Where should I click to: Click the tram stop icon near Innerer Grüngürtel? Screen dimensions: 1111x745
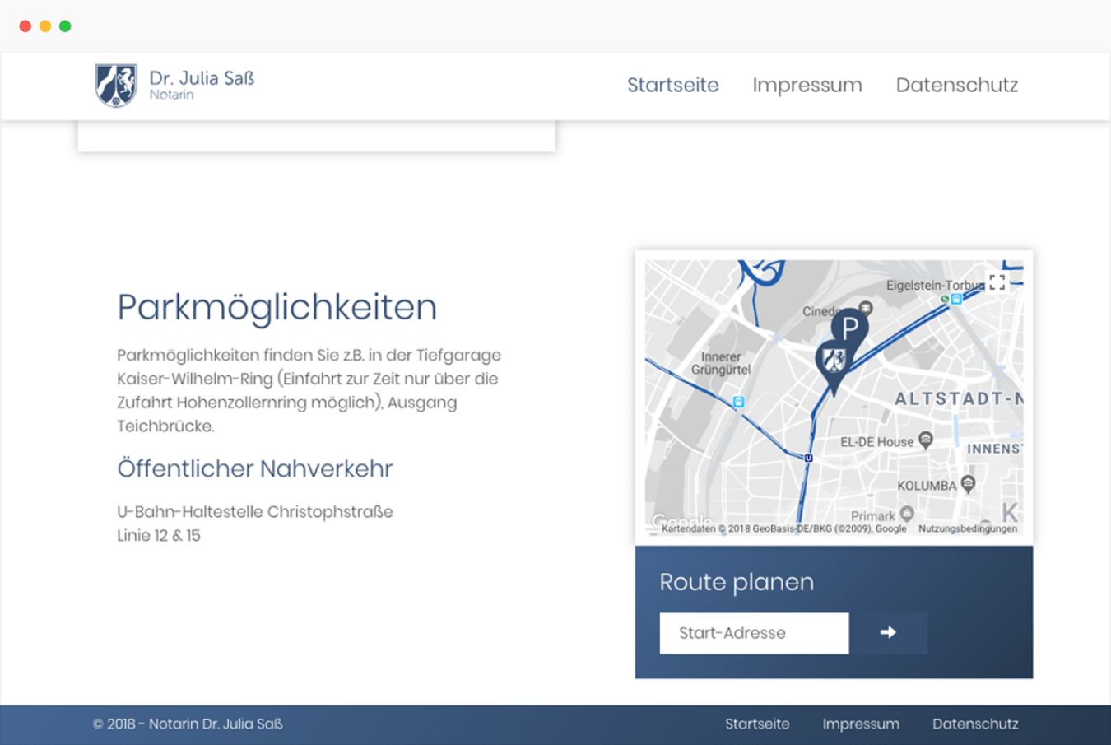click(x=738, y=402)
